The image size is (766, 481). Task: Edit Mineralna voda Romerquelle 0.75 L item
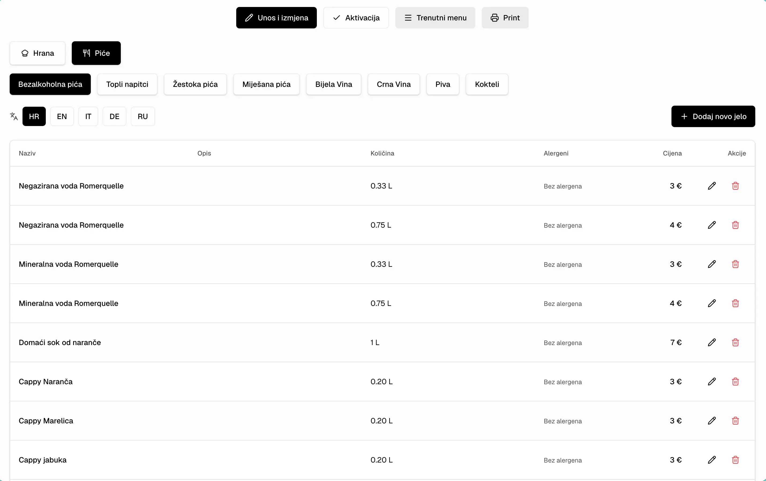[x=712, y=303]
